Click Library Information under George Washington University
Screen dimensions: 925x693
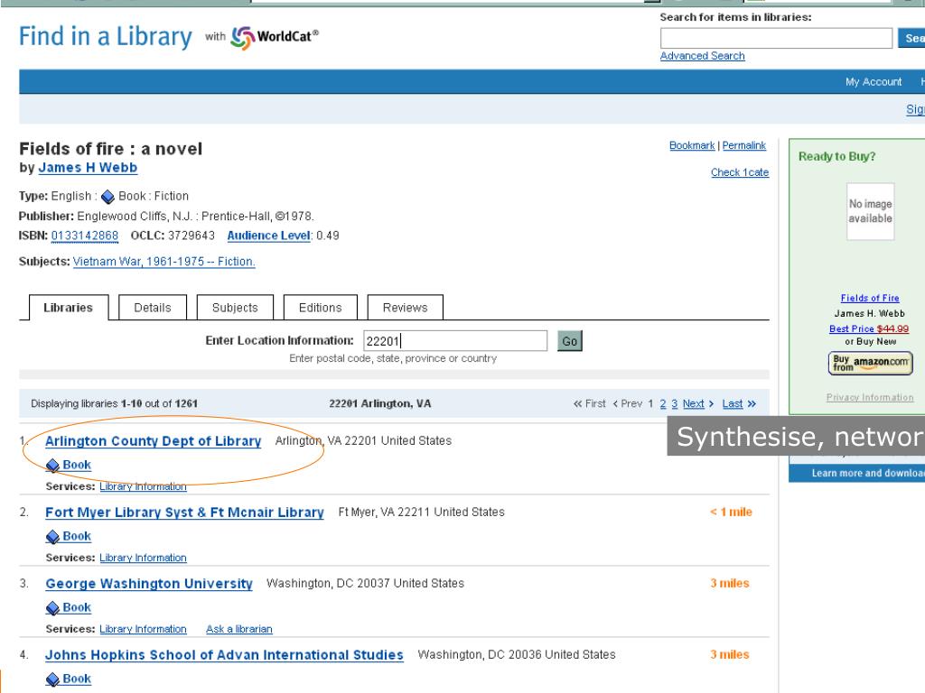click(x=143, y=629)
